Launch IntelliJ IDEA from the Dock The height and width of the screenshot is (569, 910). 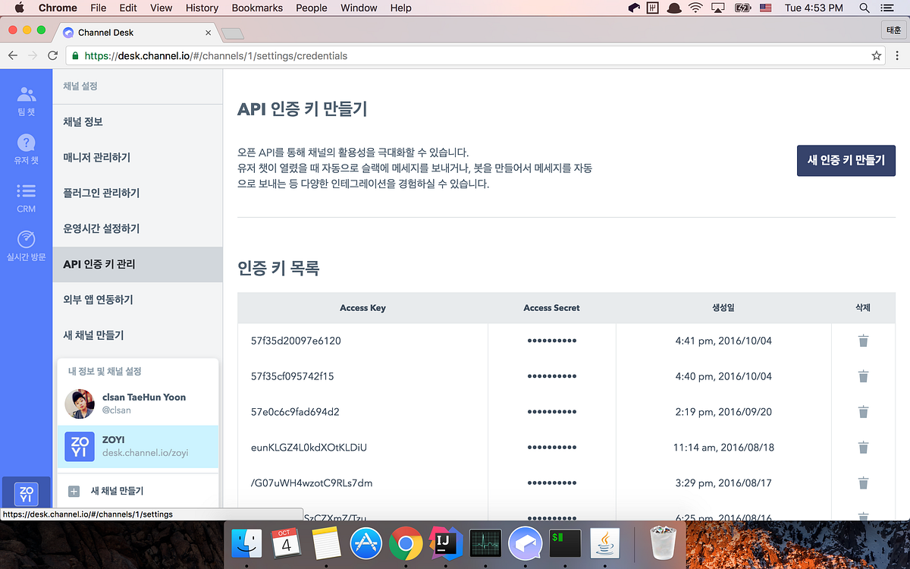tap(446, 544)
